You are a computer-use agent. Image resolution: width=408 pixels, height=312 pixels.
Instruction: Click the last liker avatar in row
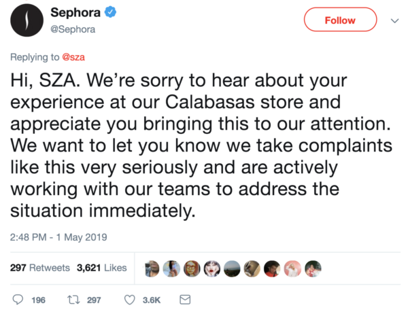coord(313,268)
